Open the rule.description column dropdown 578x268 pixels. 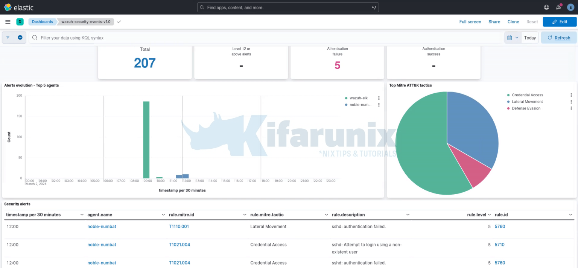(408, 215)
